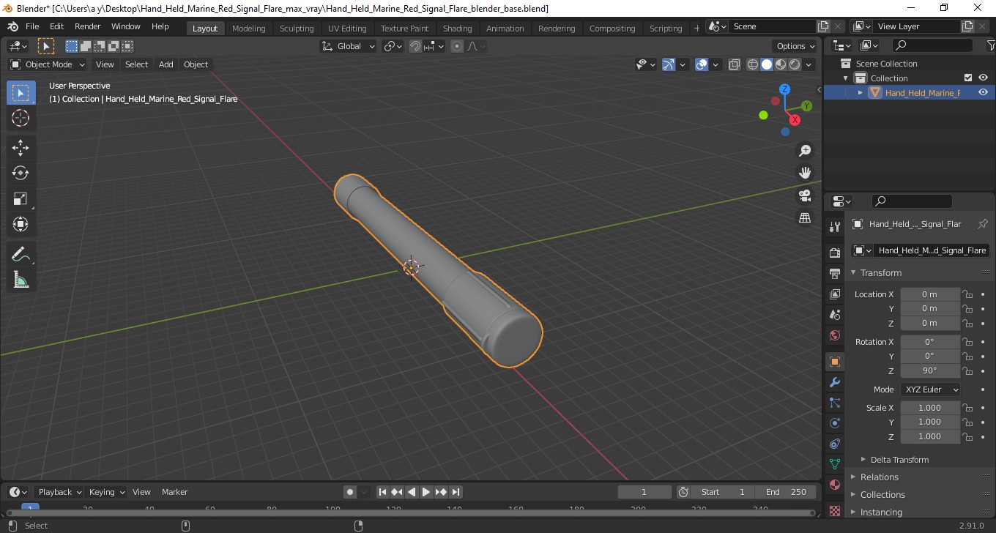Image resolution: width=996 pixels, height=533 pixels.
Task: Open the Modifiers wrench tab in Properties
Action: [834, 382]
